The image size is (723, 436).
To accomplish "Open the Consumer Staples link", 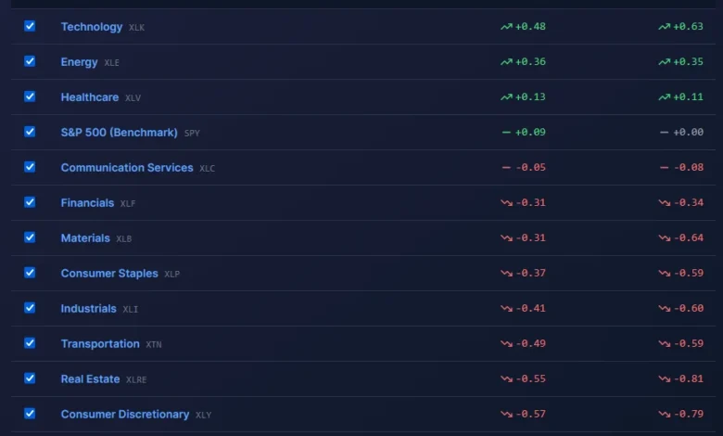I will click(x=109, y=273).
